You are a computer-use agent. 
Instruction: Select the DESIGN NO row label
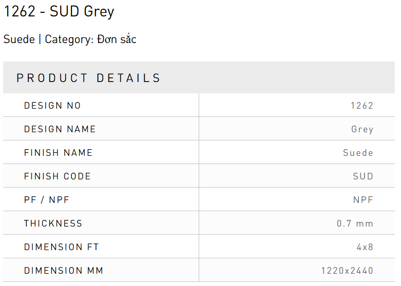(52, 106)
